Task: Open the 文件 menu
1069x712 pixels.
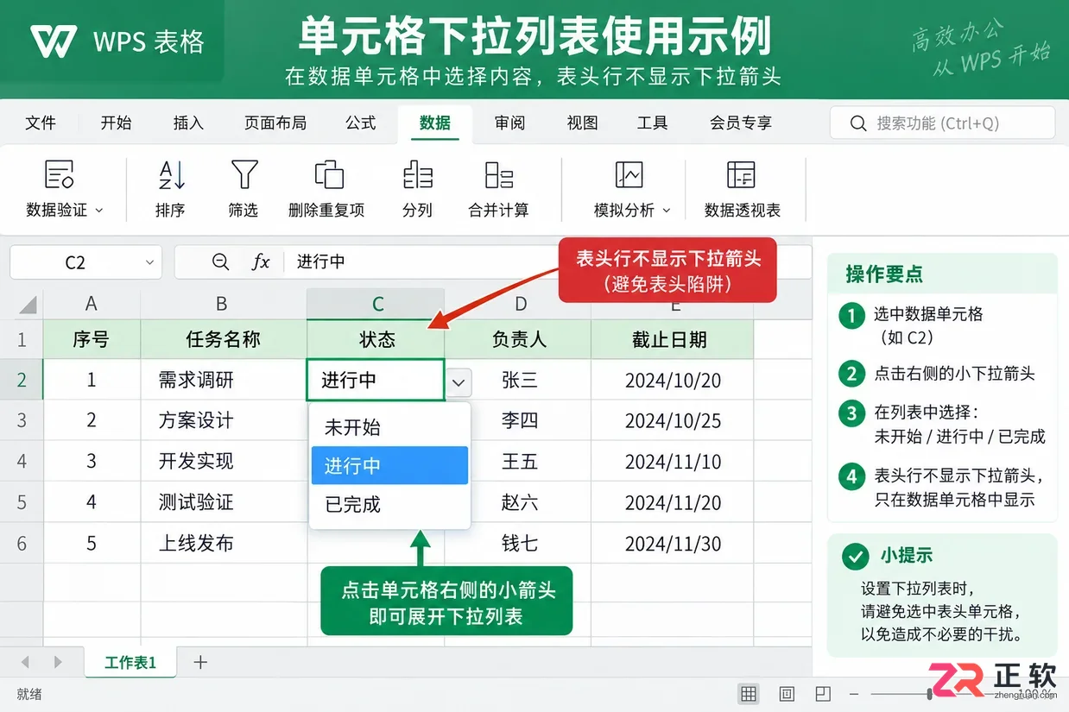Action: tap(41, 123)
